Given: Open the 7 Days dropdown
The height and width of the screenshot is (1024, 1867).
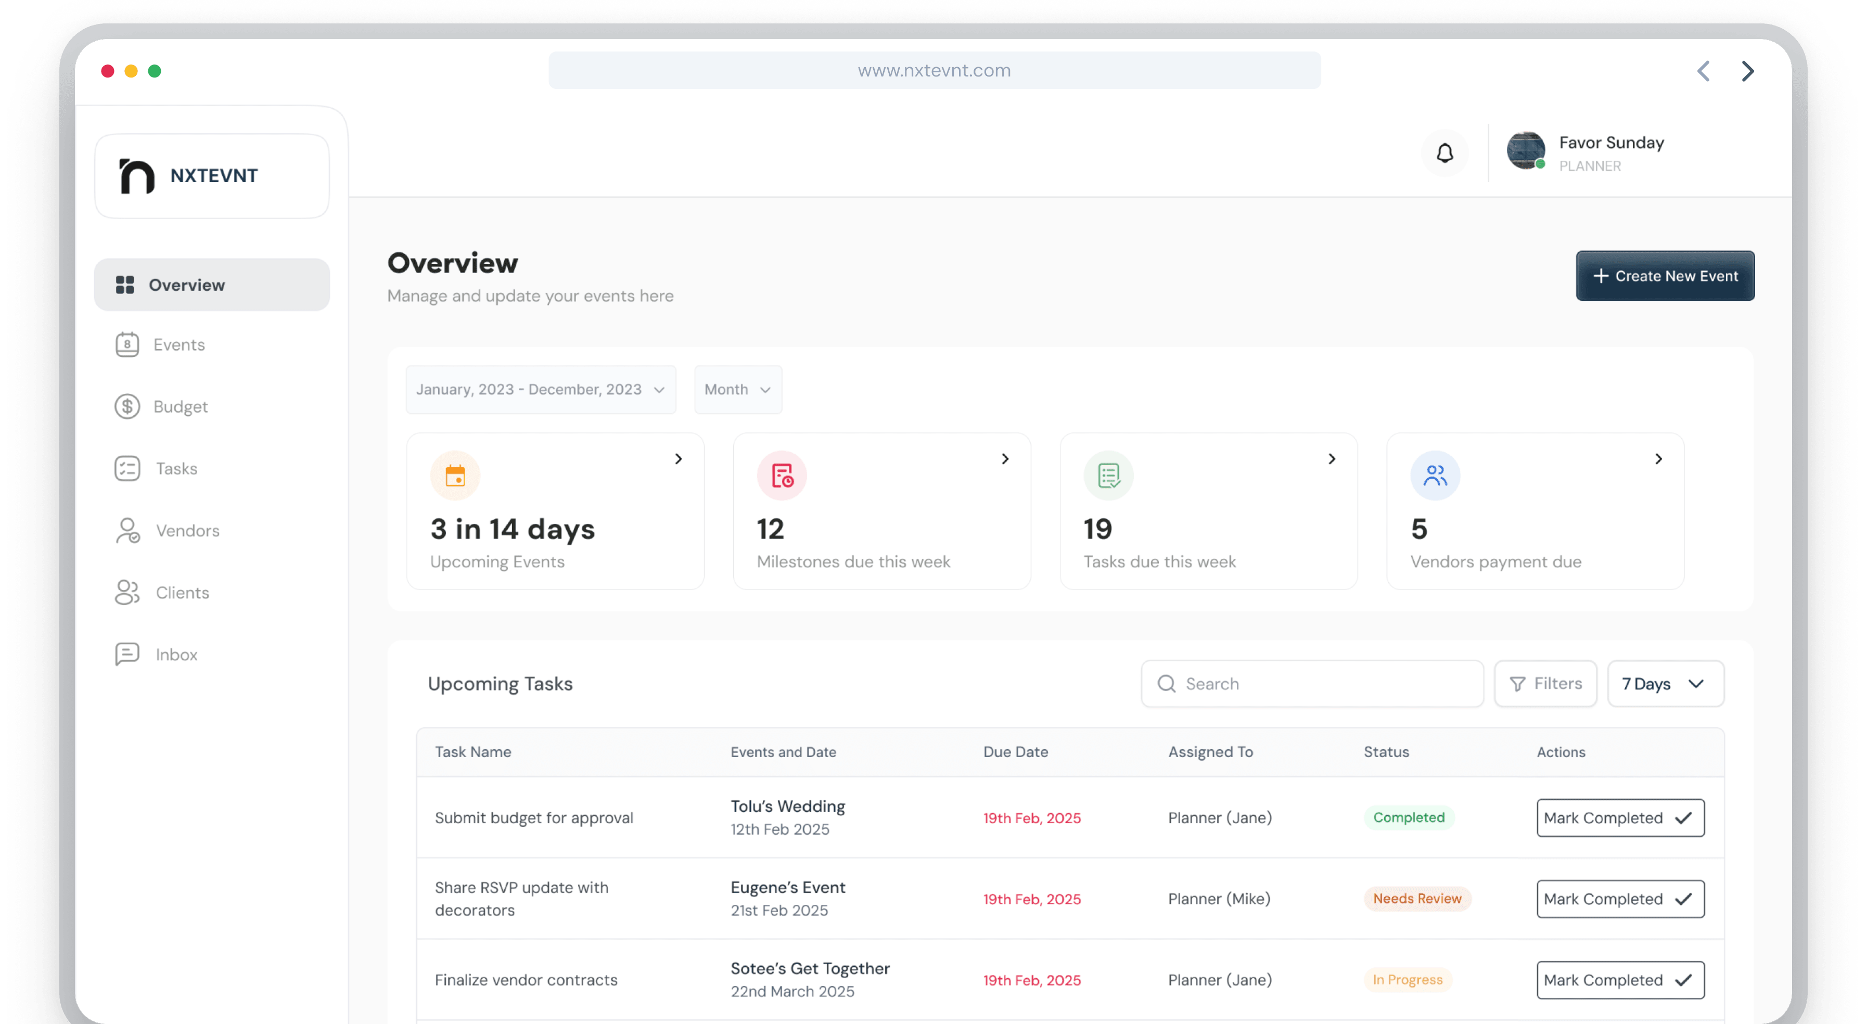Looking at the screenshot, I should [x=1665, y=683].
